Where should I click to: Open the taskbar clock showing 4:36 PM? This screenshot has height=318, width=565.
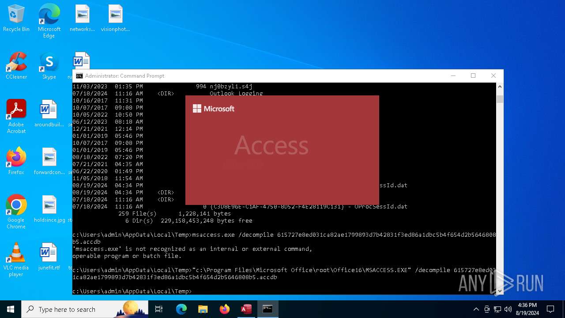click(527, 309)
